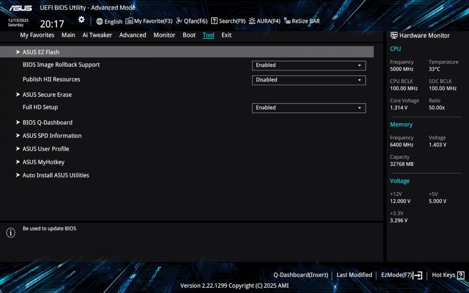The width and height of the screenshot is (469, 293).
Task: Open Q-Dashboard(Insert) from the bottom bar
Action: pyautogui.click(x=300, y=275)
